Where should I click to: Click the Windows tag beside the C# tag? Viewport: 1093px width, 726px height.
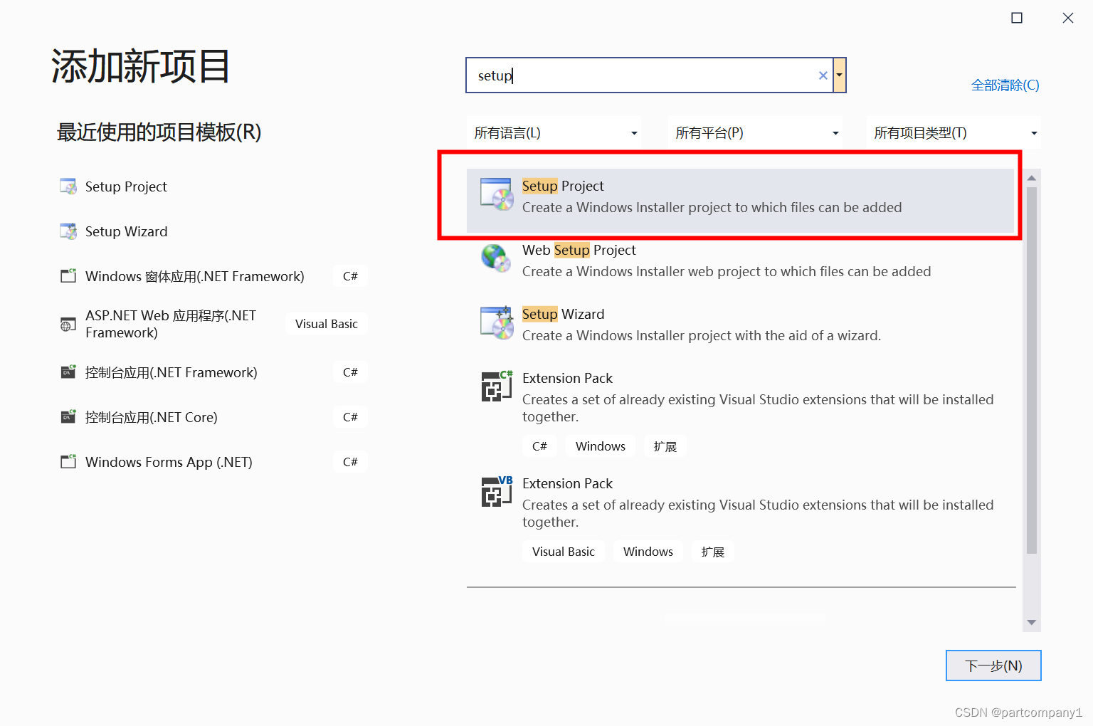601,446
